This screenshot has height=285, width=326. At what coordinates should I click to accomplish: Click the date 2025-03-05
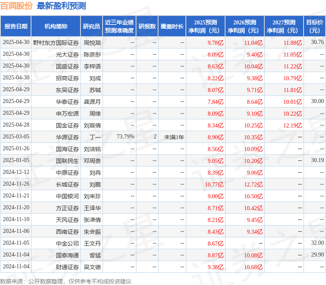[x=16, y=136]
